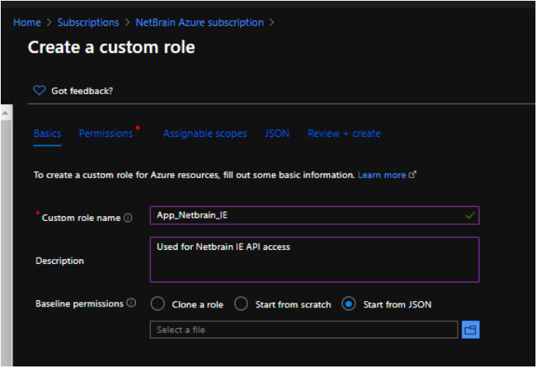
Task: Select the Basics tab
Action: (47, 134)
